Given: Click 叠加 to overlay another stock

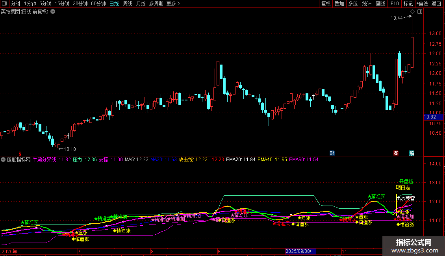Looking at the screenshot, I should [x=339, y=4].
